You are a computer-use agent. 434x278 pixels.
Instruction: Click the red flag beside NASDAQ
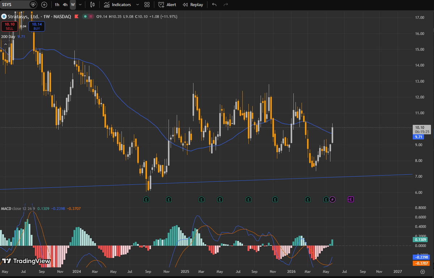(76, 17)
